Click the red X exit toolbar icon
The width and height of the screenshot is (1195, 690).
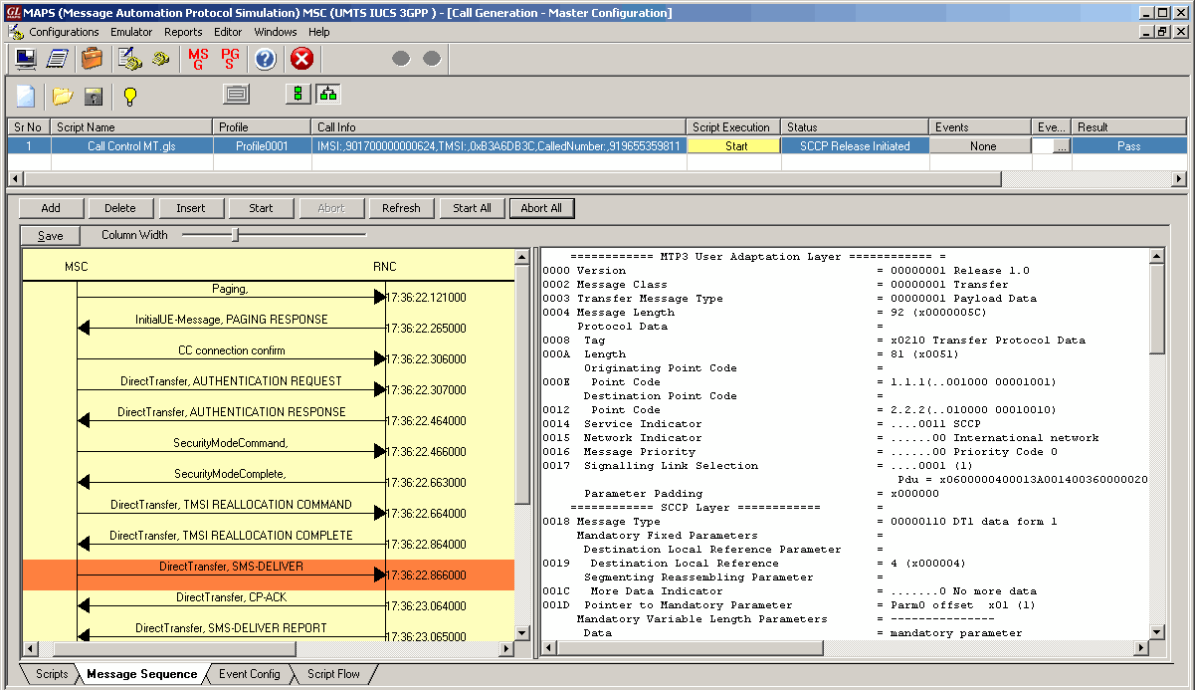click(301, 59)
